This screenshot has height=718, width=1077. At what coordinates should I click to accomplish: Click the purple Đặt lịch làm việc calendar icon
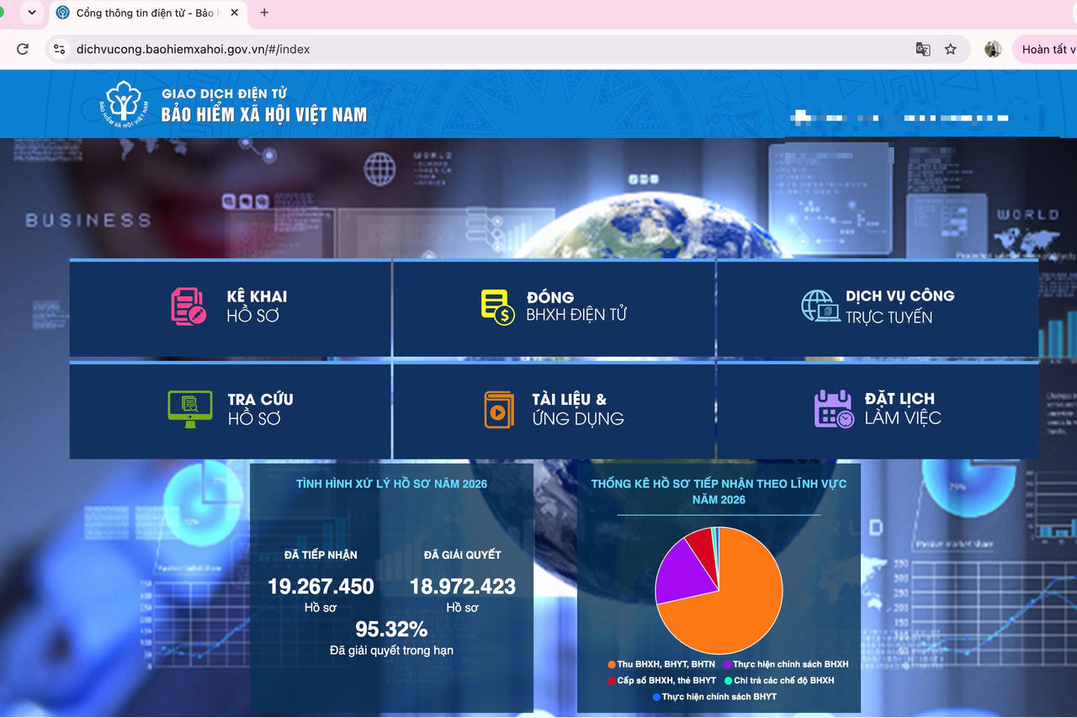(834, 409)
